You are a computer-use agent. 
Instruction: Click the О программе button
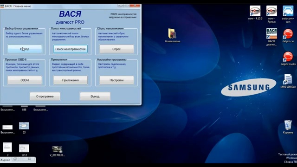45,96
